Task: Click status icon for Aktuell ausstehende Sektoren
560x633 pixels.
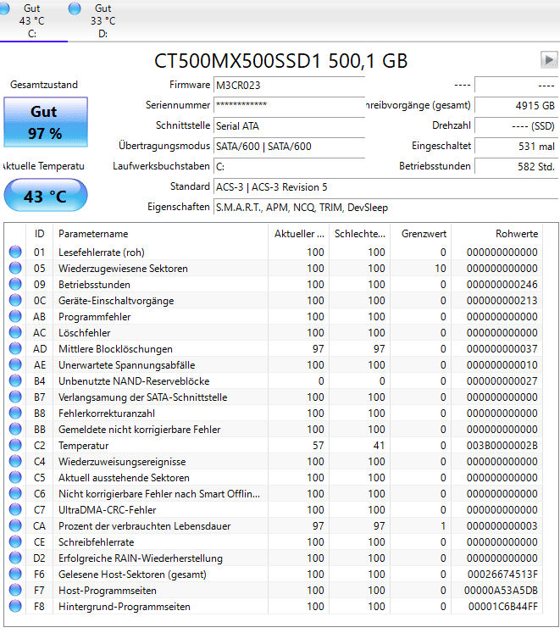Action: coord(15,478)
